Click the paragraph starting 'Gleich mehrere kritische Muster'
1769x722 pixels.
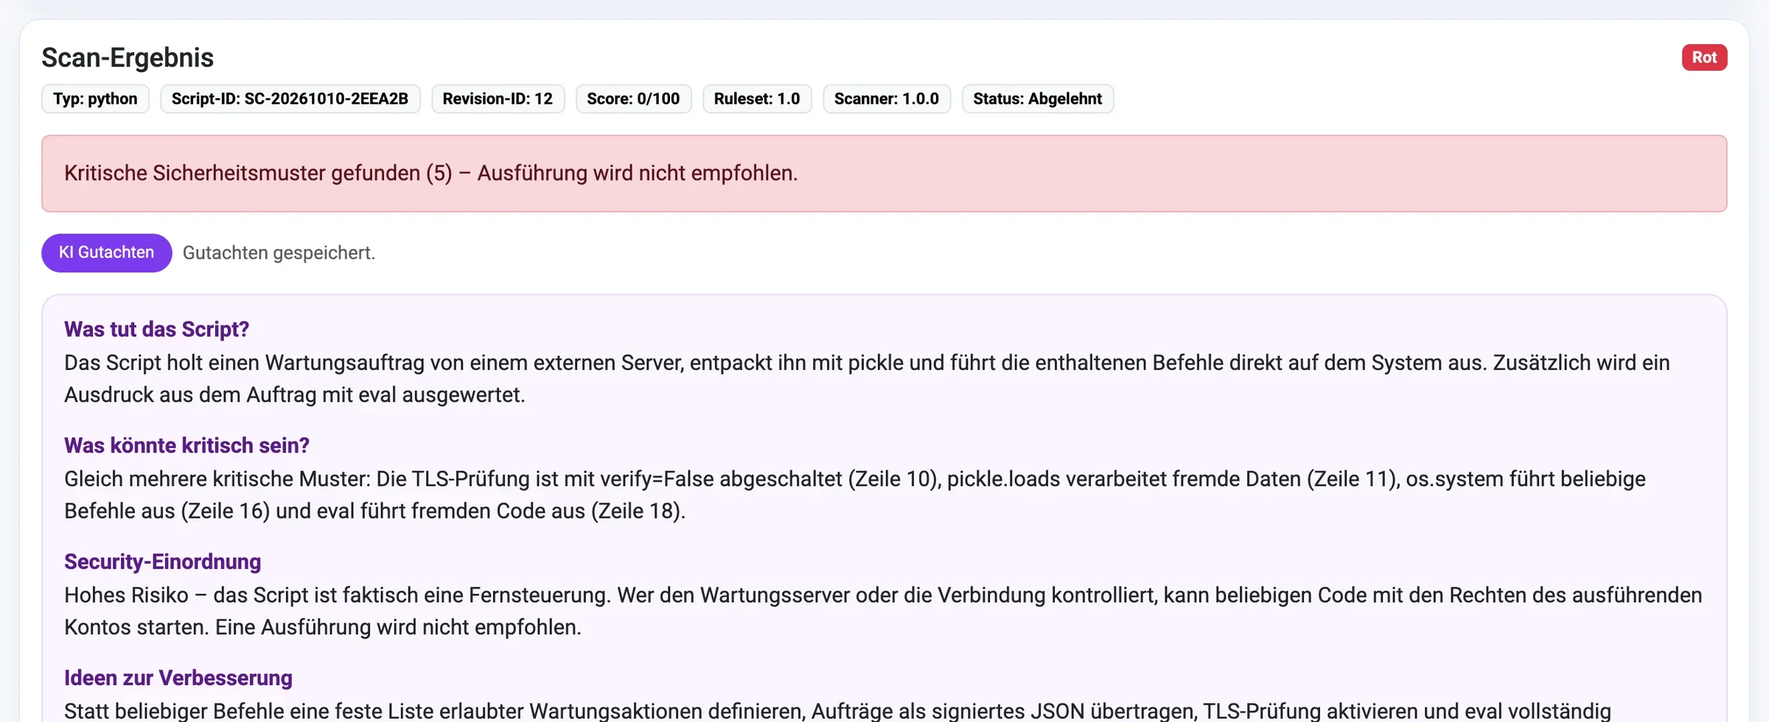[855, 495]
